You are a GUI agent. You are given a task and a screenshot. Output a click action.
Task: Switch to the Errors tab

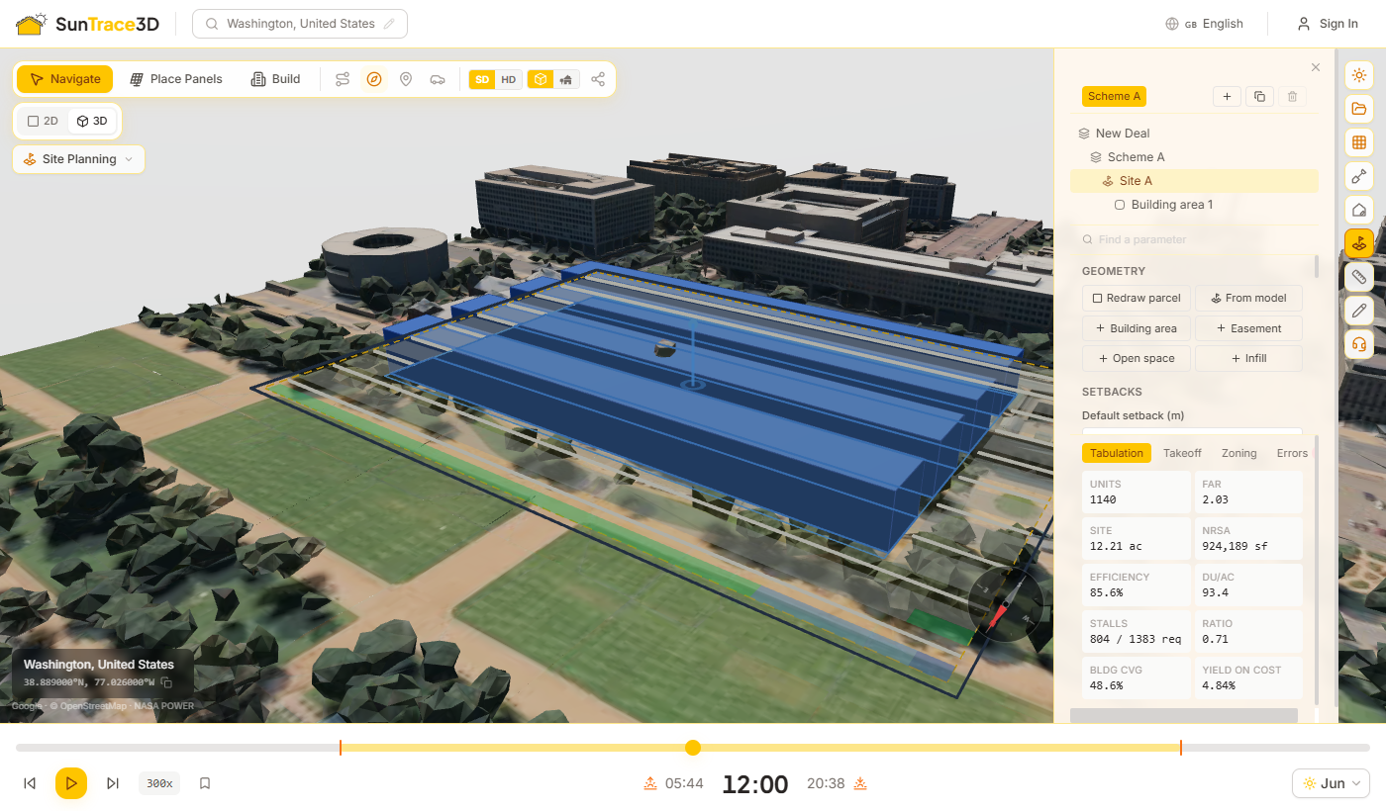point(1292,453)
